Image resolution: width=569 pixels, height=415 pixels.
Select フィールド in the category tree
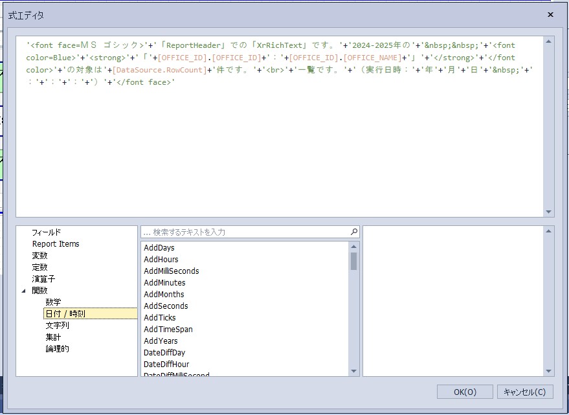[46, 232]
